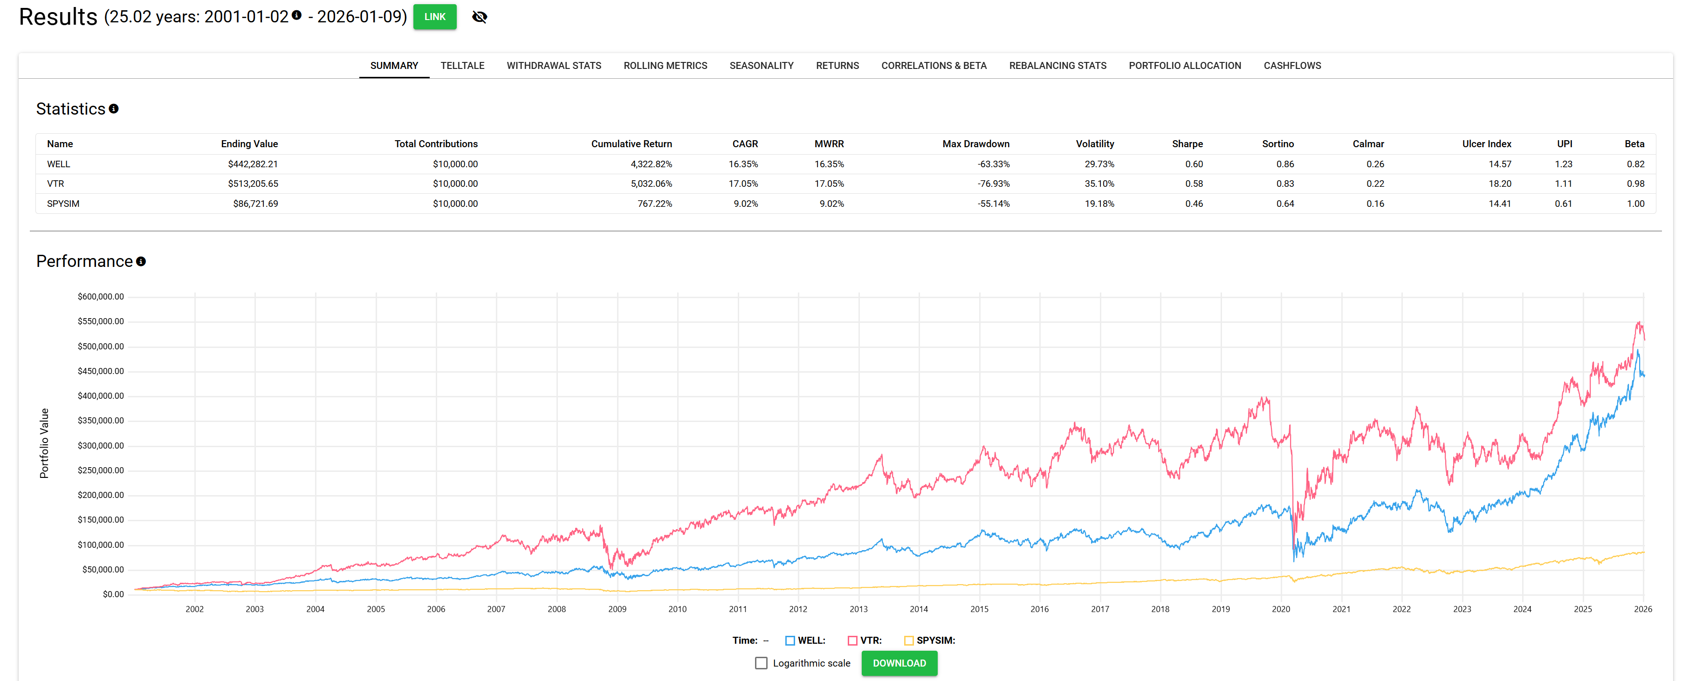
Task: Open CORRELATIONS & BETA tab
Action: [933, 66]
